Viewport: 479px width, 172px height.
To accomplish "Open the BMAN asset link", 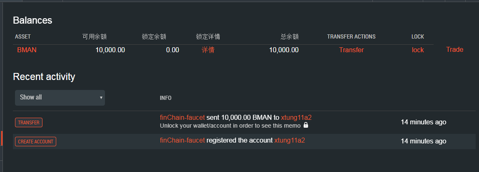I will pyautogui.click(x=27, y=50).
